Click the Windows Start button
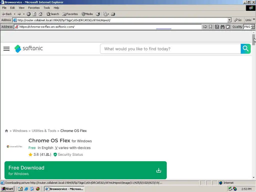 [7, 189]
